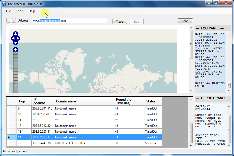Image resolution: width=234 pixels, height=156 pixels.
Task: Click the forward navigation arrow beside Address
Action: (x=14, y=20)
